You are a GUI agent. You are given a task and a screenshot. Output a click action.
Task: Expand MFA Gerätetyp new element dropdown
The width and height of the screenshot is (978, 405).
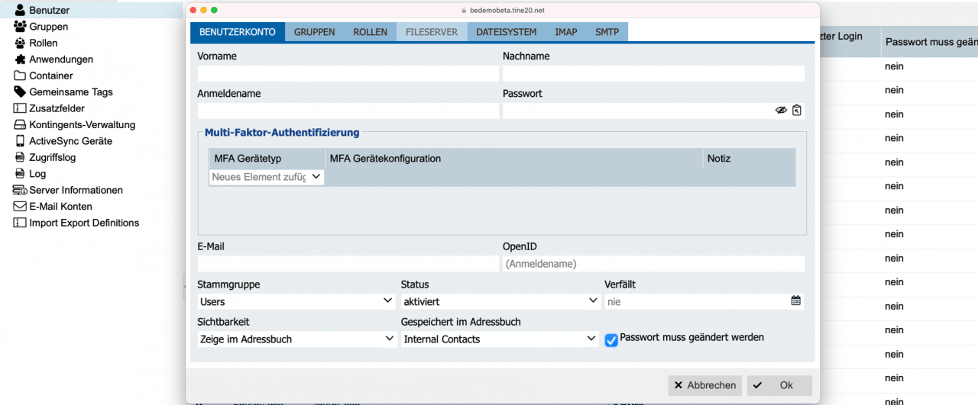(316, 177)
